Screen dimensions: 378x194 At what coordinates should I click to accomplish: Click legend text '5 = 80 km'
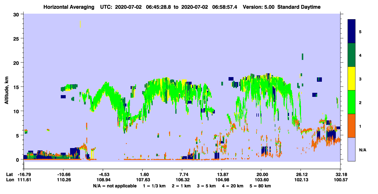(261, 186)
